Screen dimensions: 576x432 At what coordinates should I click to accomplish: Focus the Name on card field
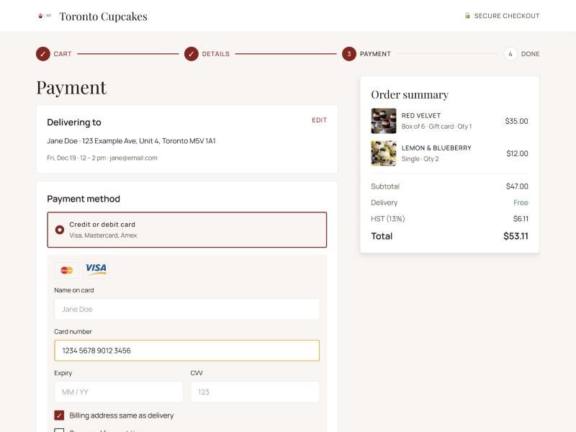(x=187, y=309)
